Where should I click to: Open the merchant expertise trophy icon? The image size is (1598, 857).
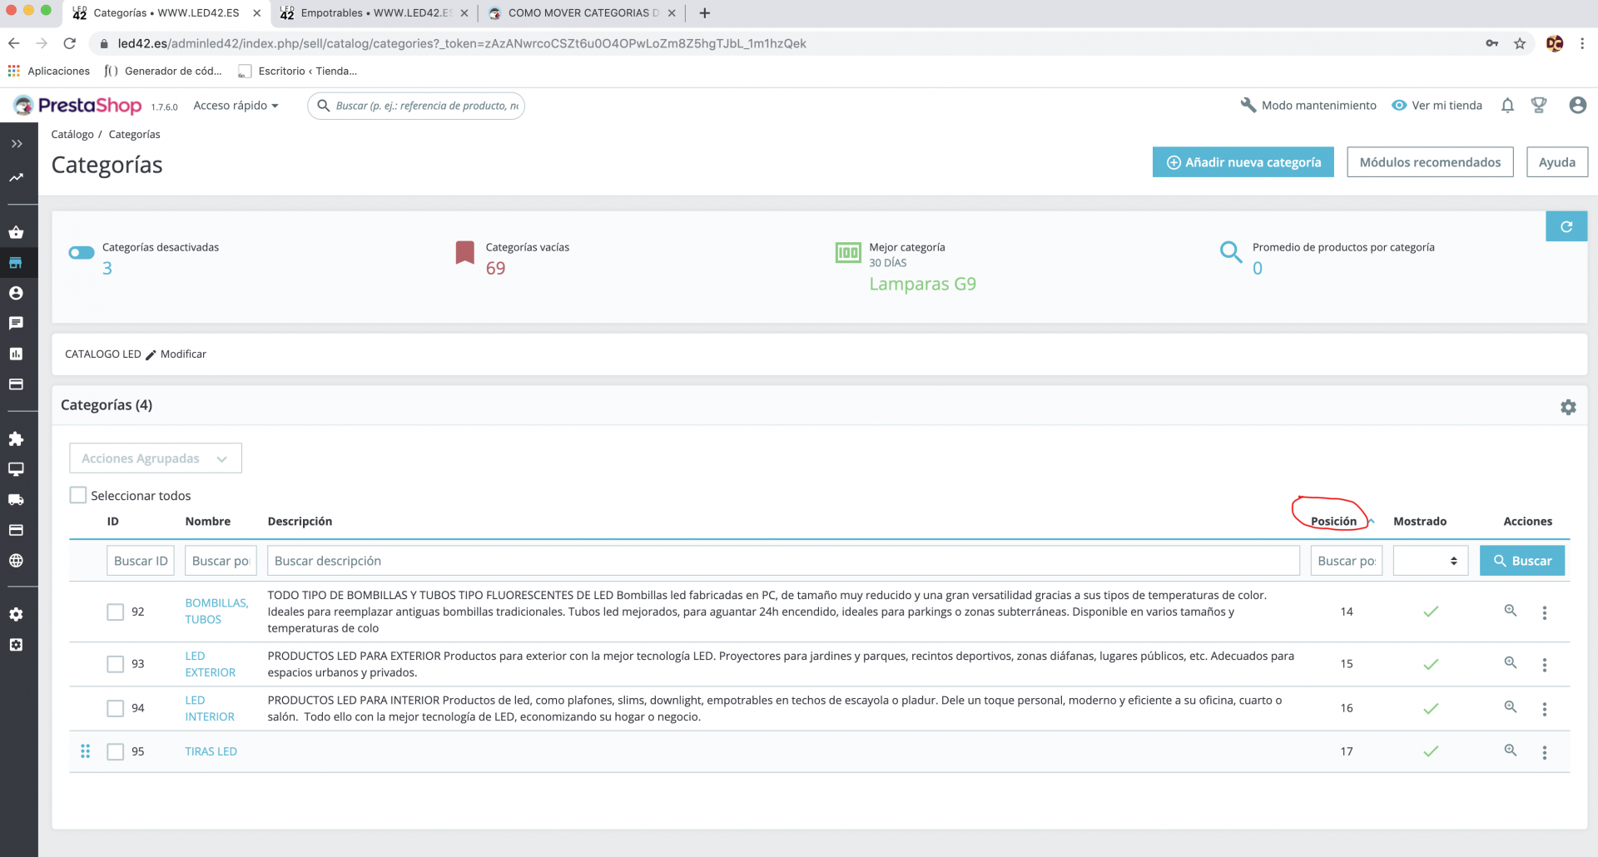[x=1539, y=106]
